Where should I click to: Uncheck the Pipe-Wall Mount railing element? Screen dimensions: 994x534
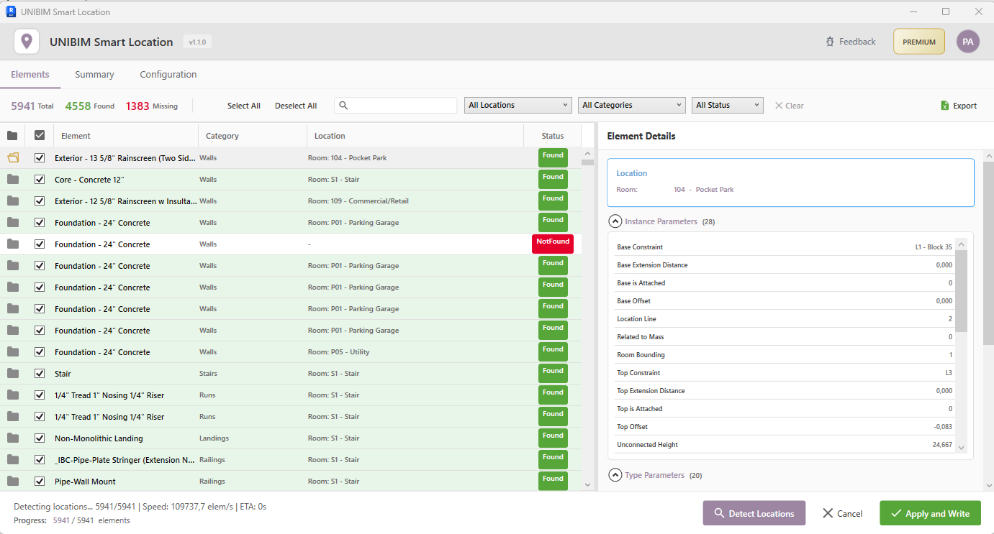pyautogui.click(x=40, y=481)
